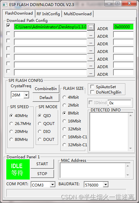This screenshot has height=203, width=139.
Task: Choose 8Mbit flash size
Action: tap(64, 113)
